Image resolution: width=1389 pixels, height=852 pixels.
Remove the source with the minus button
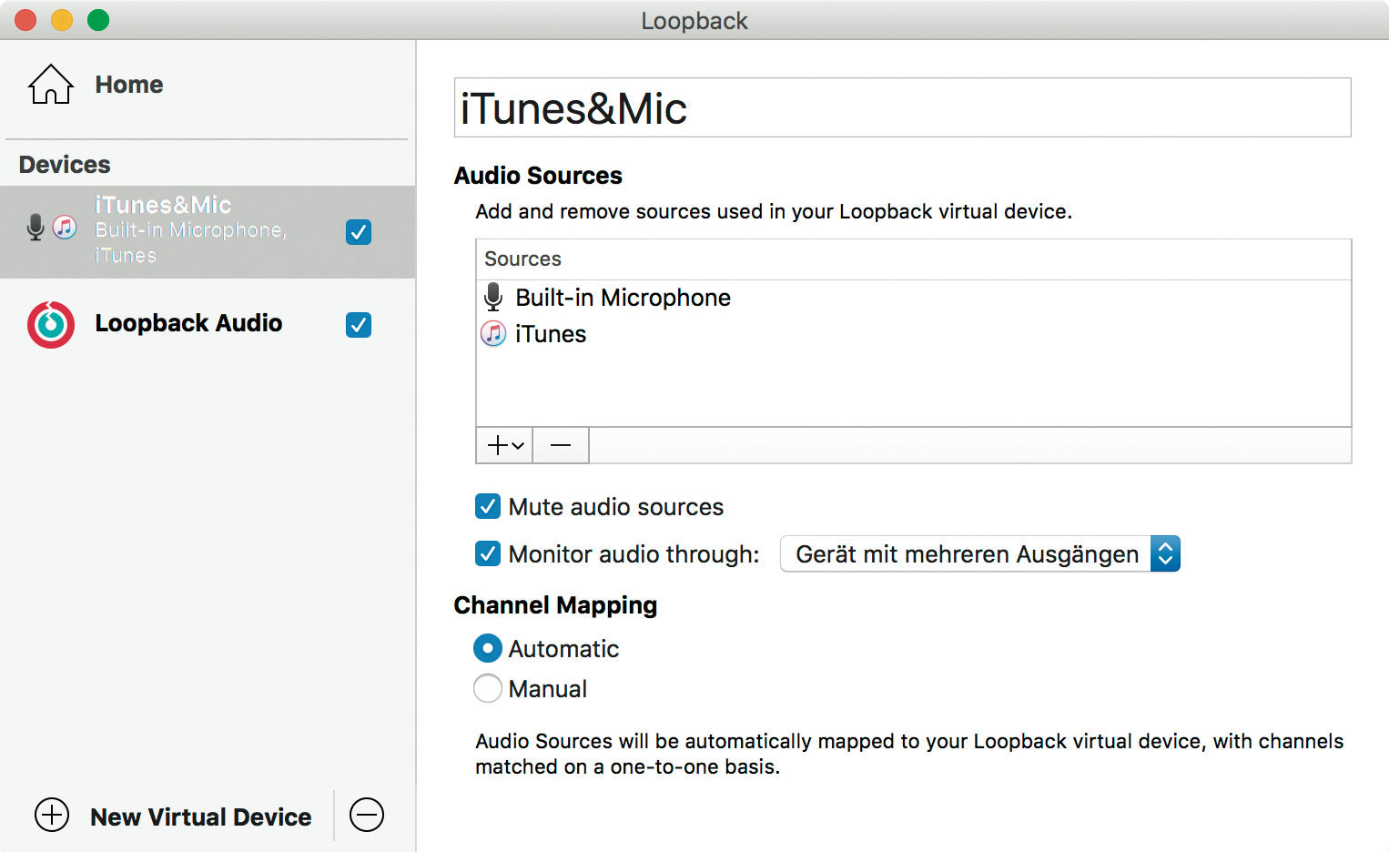(561, 445)
